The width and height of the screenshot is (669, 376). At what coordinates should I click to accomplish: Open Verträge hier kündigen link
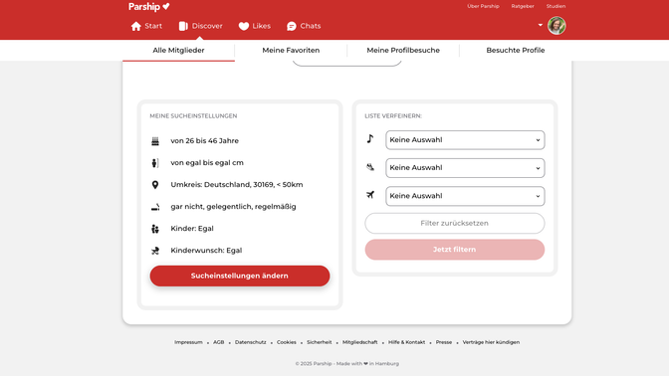[x=491, y=342]
